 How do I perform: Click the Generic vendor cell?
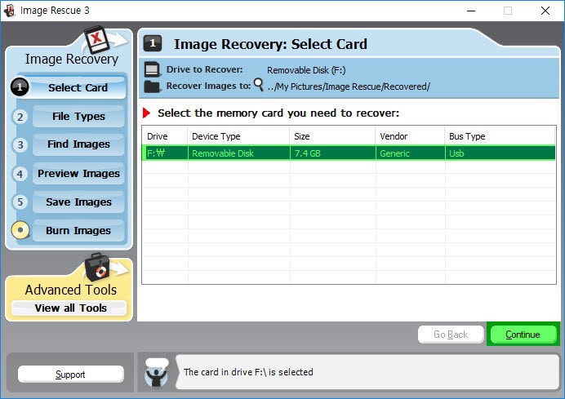point(410,153)
